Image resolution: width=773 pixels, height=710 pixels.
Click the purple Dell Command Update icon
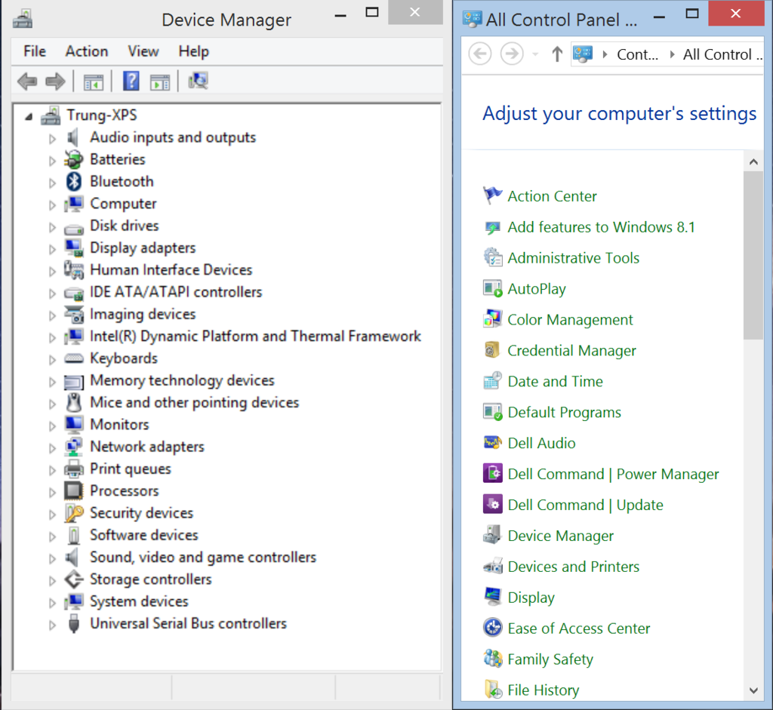tap(492, 505)
